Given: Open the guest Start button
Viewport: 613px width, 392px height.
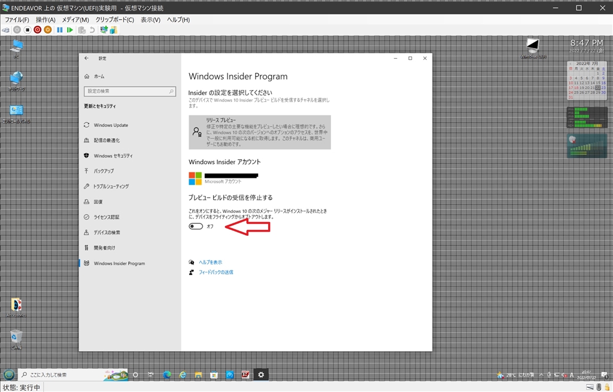Looking at the screenshot, I should click(8, 375).
